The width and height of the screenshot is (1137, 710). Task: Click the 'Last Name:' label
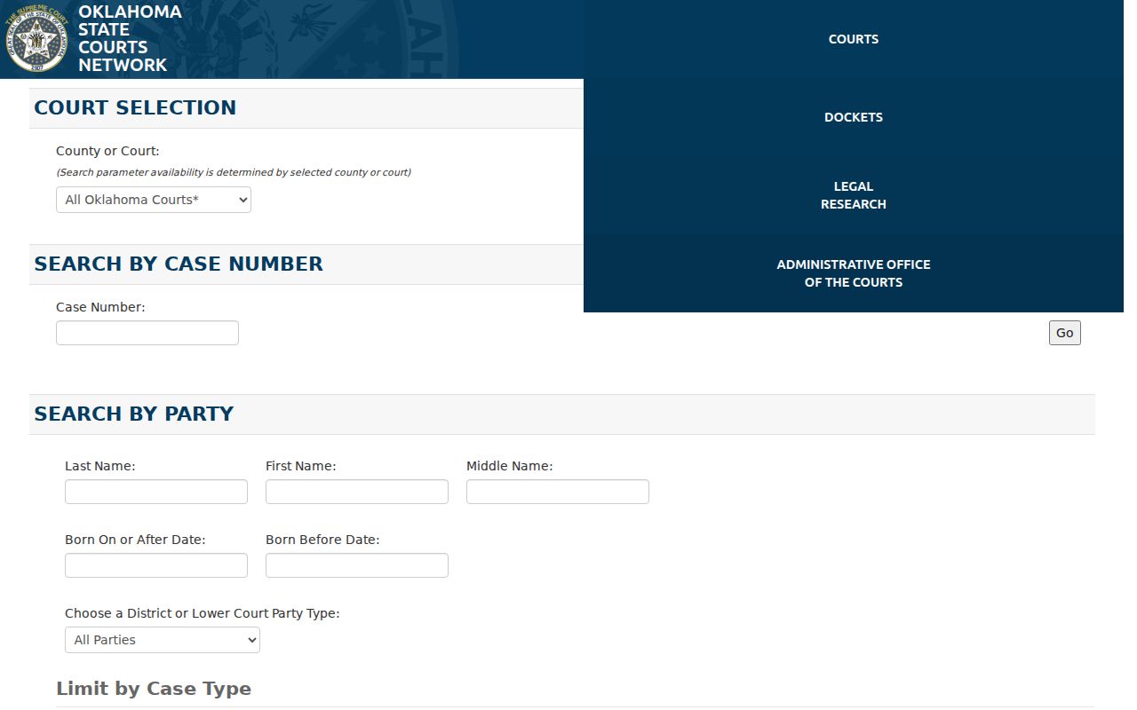pos(100,466)
